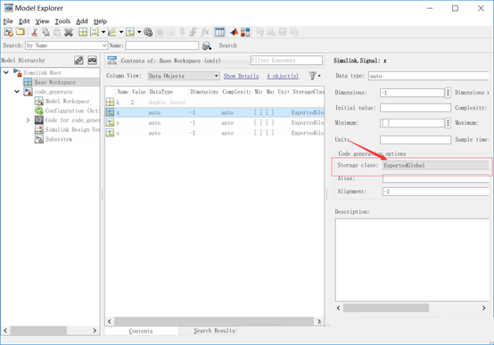Click the Initial value field
The image size is (494, 345).
coord(416,108)
